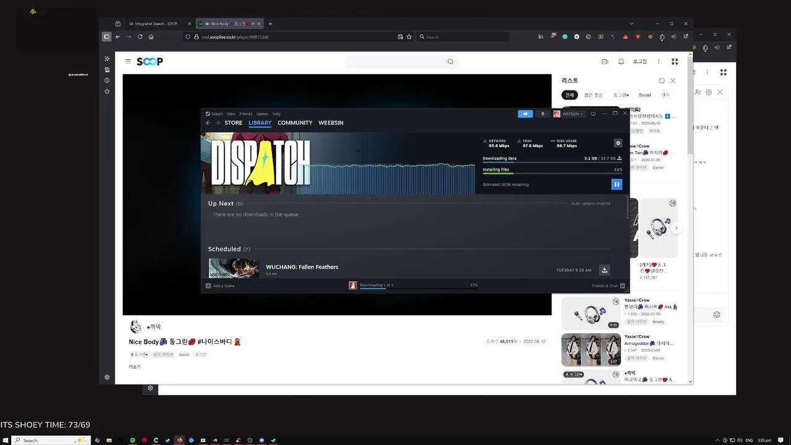The width and height of the screenshot is (791, 445).
Task: Open WUCHANG: Fallen Feathers thumbnail
Action: point(234,268)
